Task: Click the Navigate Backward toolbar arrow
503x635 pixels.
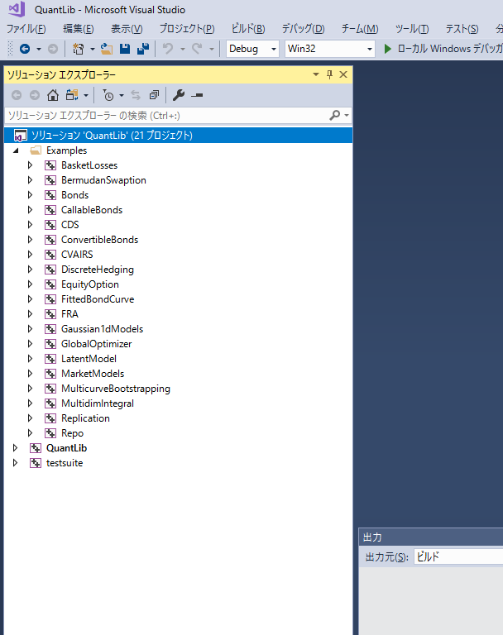Action: coord(25,49)
